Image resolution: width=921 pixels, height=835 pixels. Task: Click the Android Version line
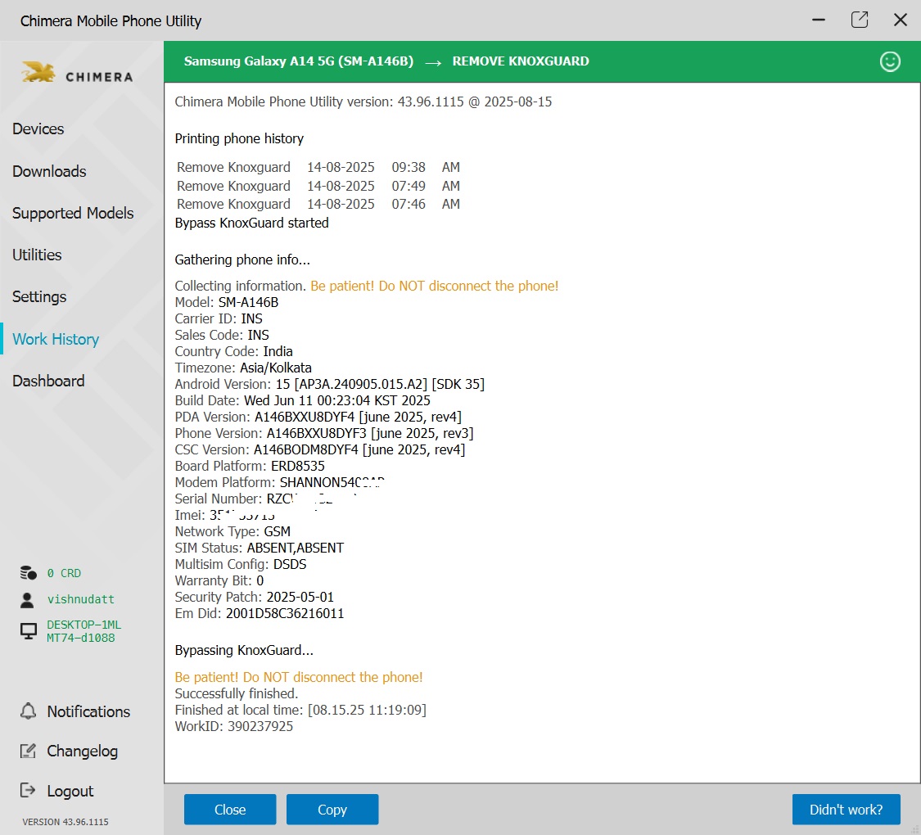click(x=330, y=384)
